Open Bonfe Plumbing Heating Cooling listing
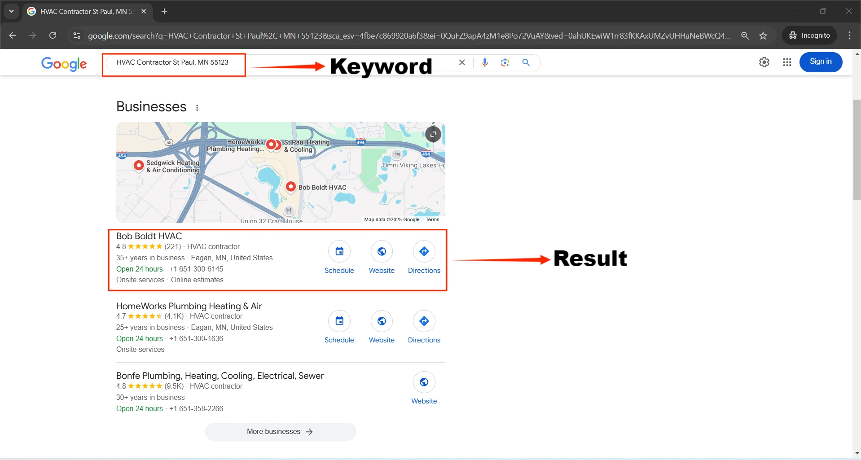This screenshot has width=861, height=460. tap(220, 376)
